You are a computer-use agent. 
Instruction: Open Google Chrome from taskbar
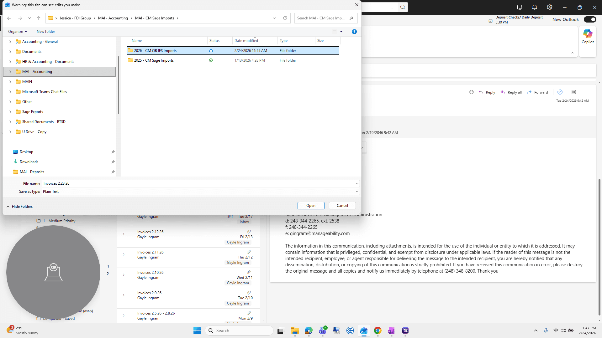click(378, 330)
